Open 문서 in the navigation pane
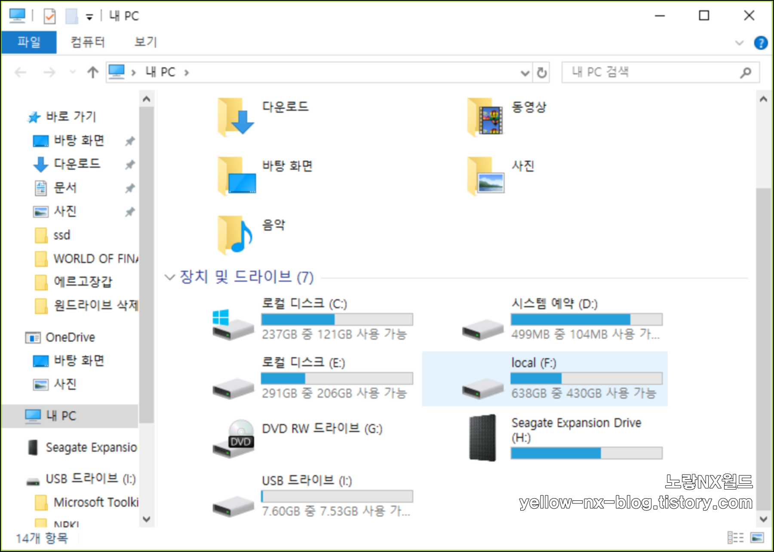The width and height of the screenshot is (774, 552). click(x=55, y=188)
